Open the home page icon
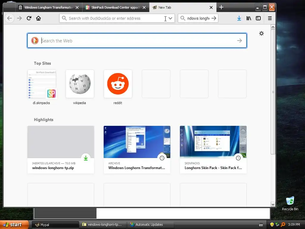305x229 pixels. [x=38, y=18]
